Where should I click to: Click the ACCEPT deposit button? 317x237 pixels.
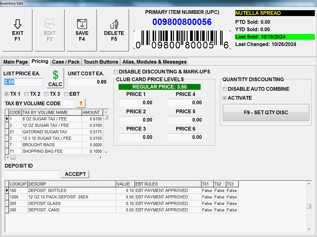[x=75, y=174]
